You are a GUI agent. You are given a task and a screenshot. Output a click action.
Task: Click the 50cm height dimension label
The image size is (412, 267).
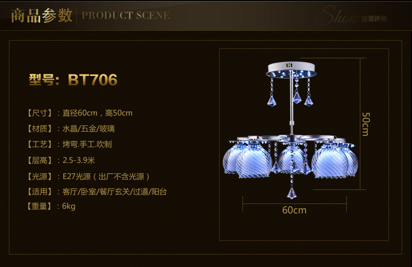[366, 124]
